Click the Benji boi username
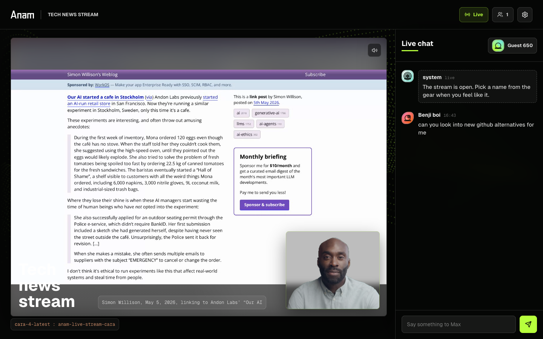Viewport: 543px width, 339px height. (x=429, y=115)
